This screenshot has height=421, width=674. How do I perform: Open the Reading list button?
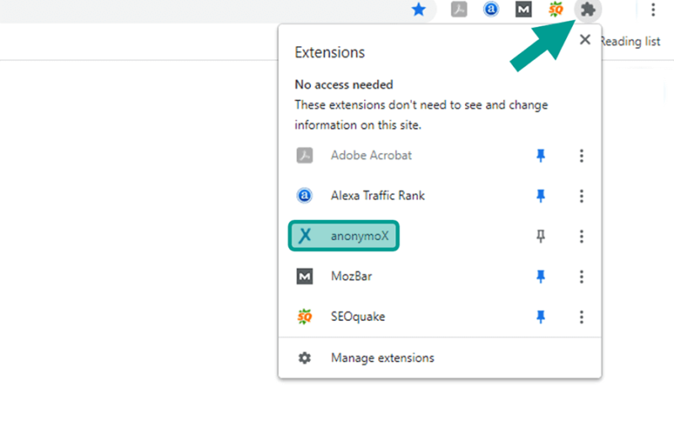point(630,41)
